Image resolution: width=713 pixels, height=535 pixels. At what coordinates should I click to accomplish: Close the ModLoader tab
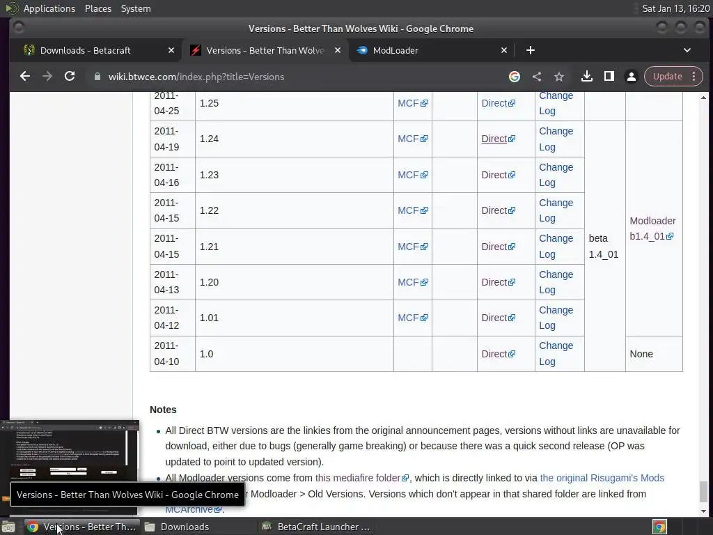point(504,50)
